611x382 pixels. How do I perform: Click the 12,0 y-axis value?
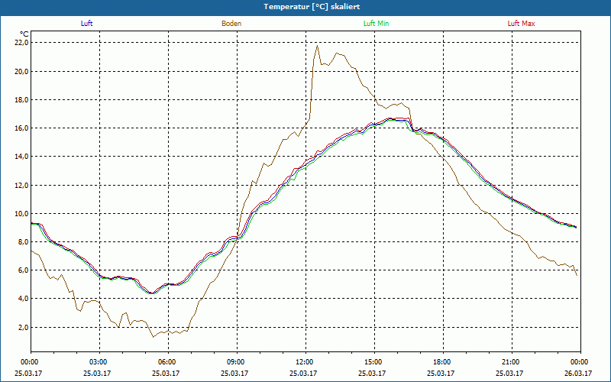pos(22,185)
